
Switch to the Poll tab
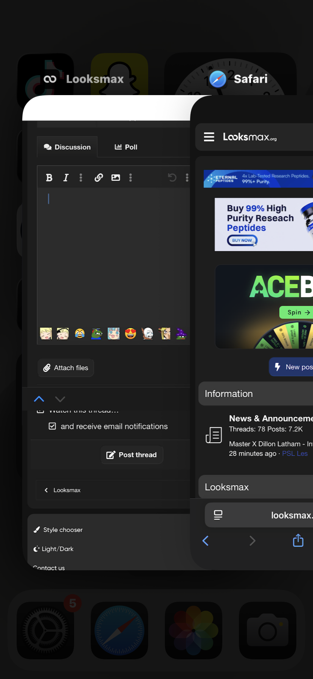[x=126, y=147]
